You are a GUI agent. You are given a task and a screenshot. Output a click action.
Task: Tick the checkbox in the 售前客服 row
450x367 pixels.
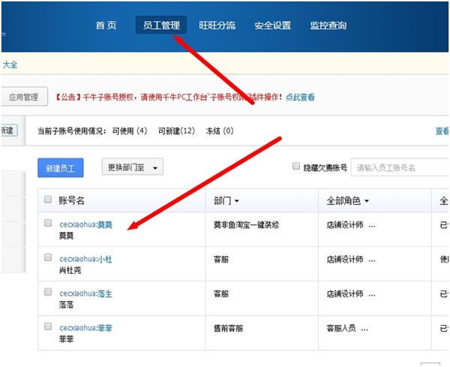[x=48, y=326]
